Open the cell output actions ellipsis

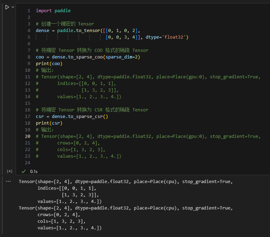[x=8, y=181]
